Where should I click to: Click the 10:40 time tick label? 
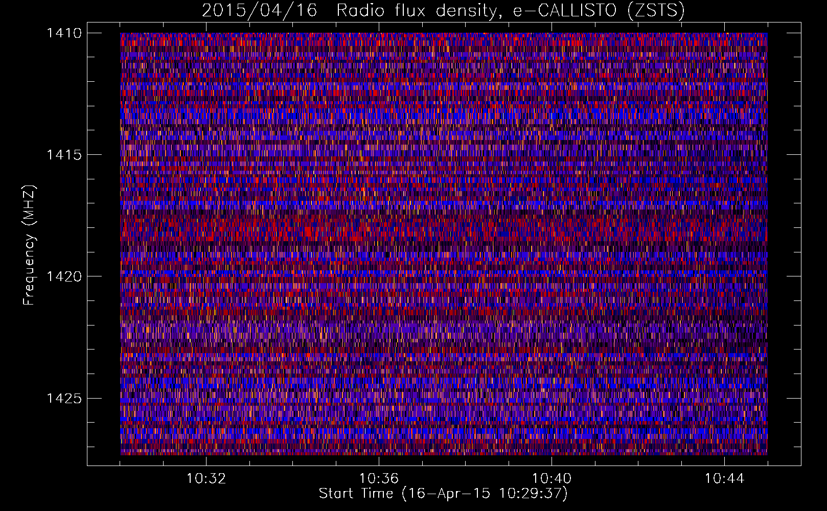pos(552,478)
